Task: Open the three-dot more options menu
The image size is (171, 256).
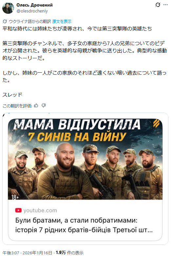Action: (x=166, y=5)
